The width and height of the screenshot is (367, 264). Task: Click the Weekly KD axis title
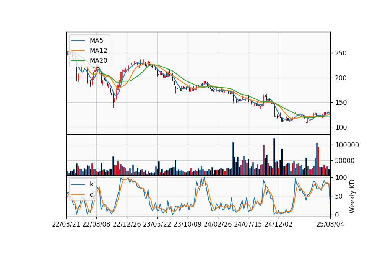point(352,196)
